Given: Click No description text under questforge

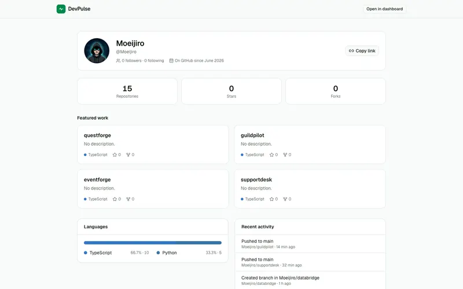Looking at the screenshot, I should coord(99,144).
